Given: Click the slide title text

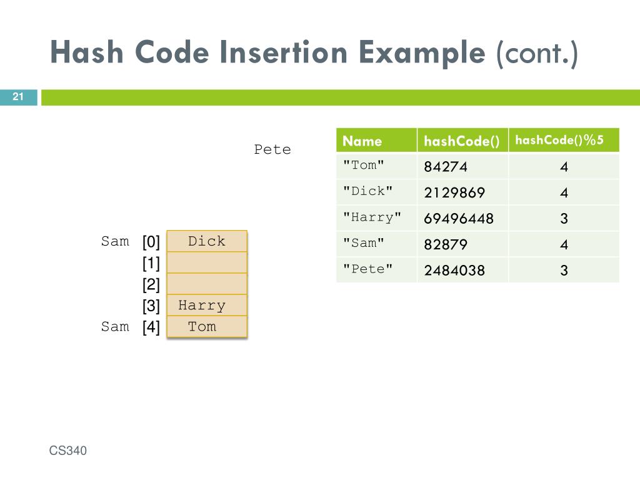Looking at the screenshot, I should point(314,53).
